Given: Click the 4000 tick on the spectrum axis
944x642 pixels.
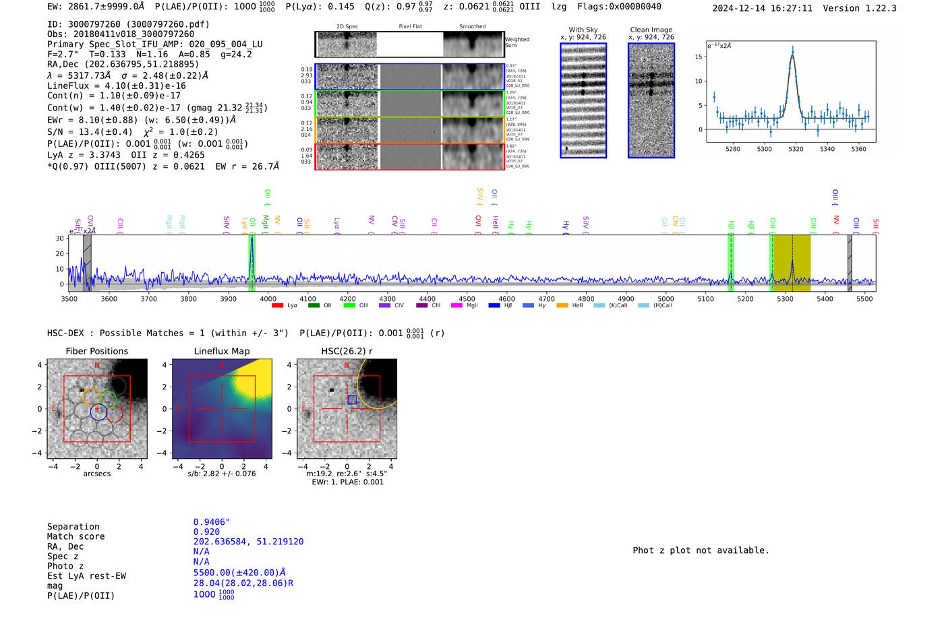Looking at the screenshot, I should click(268, 299).
